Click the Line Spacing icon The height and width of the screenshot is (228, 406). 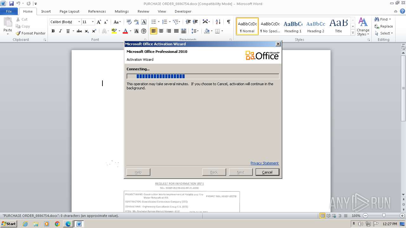click(194, 31)
